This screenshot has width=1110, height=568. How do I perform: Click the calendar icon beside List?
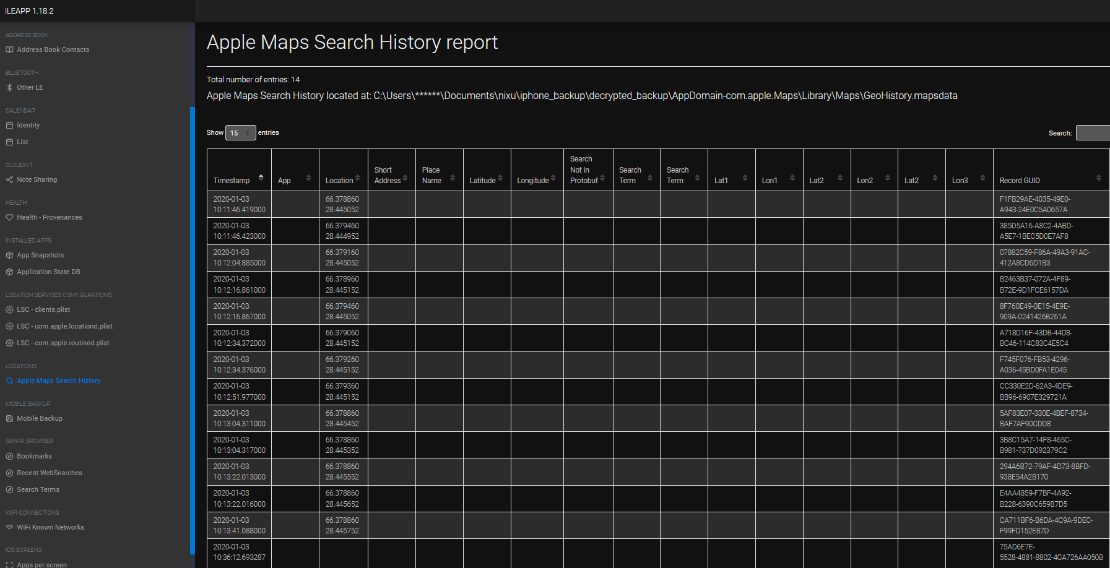[9, 142]
